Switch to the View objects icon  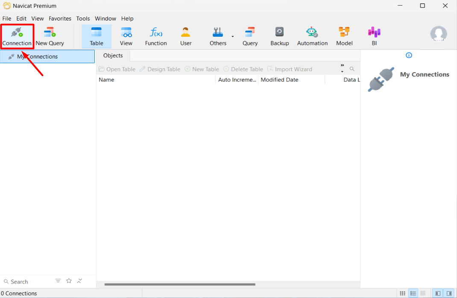coord(126,36)
